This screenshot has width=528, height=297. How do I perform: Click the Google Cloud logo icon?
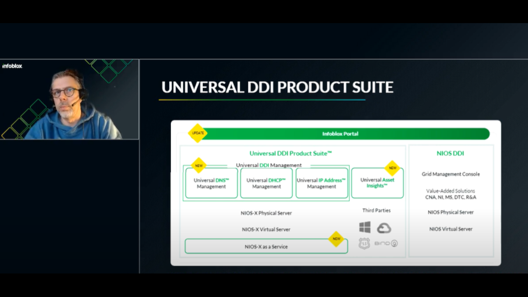[384, 228]
